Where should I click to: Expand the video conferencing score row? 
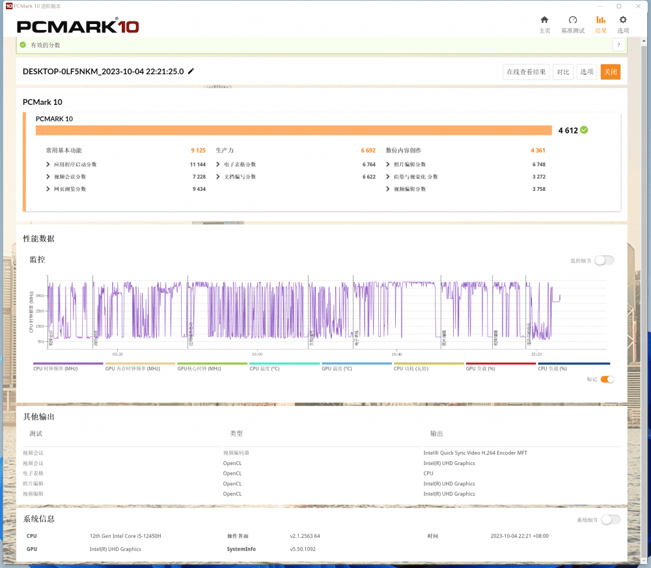click(48, 177)
